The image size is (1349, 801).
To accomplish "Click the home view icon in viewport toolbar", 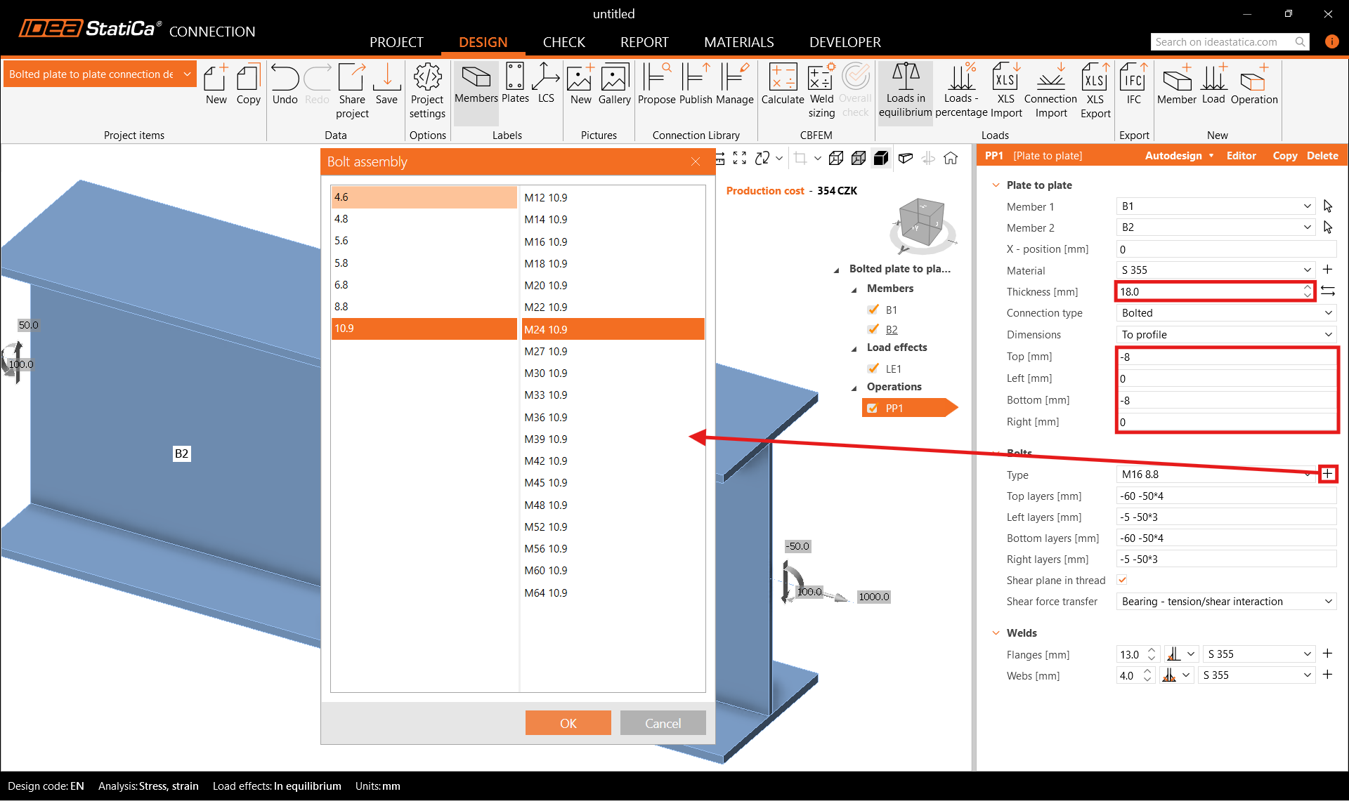I will click(951, 159).
